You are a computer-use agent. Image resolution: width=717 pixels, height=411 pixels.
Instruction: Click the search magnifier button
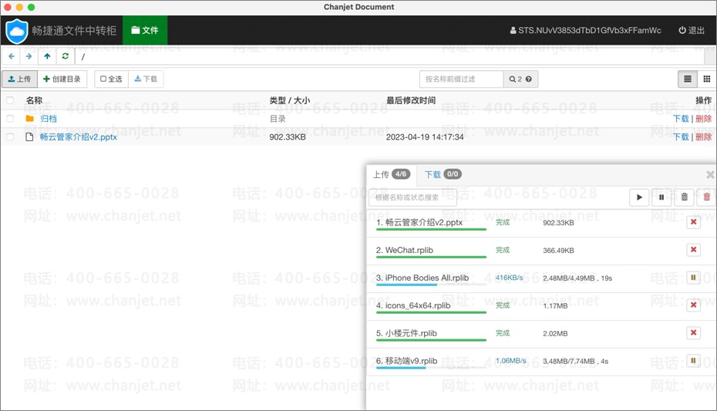pos(520,79)
